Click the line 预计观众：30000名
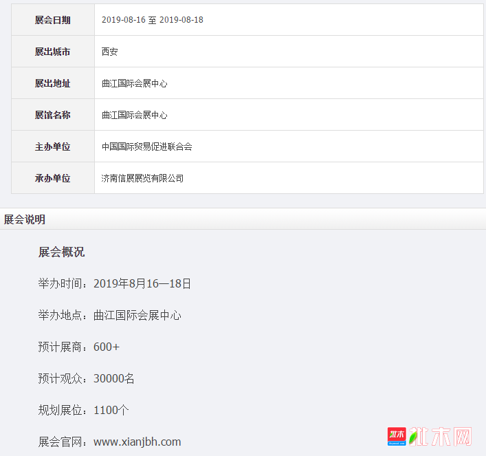 point(86,378)
